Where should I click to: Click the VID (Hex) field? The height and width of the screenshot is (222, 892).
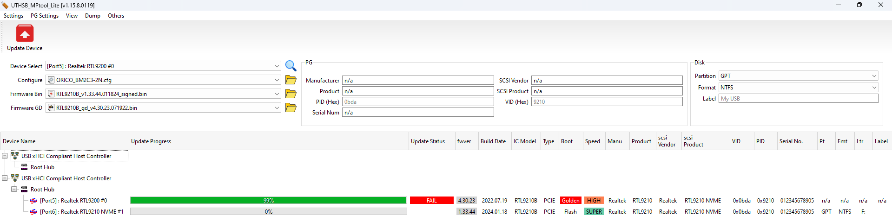click(x=607, y=101)
